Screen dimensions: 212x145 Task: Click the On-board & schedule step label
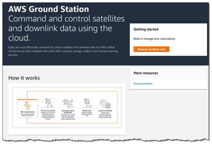click(48, 111)
